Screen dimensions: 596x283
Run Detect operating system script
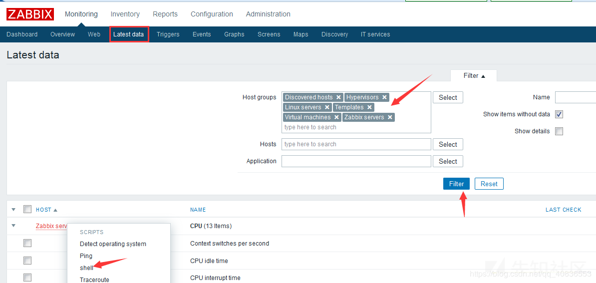[113, 244]
